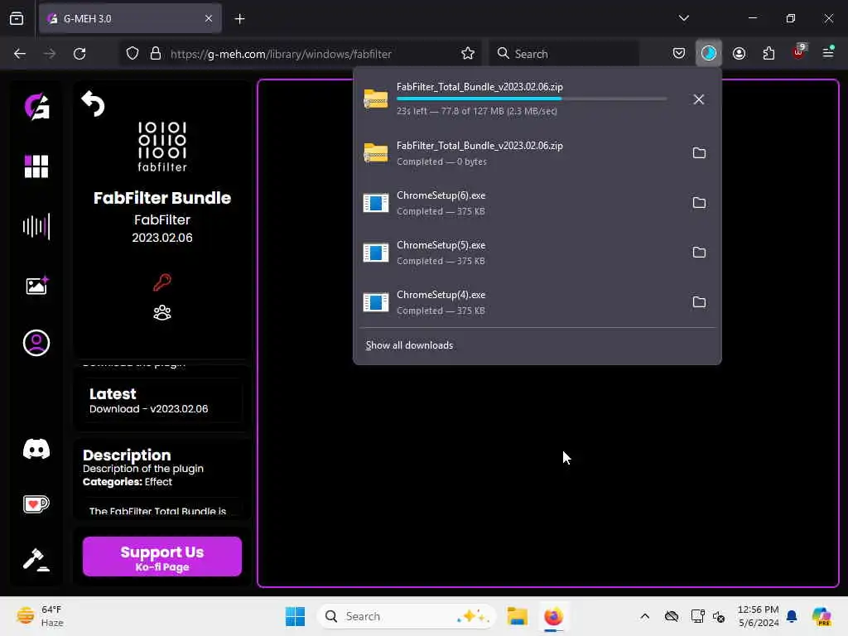Open the image gallery icon in sidebar
Screen dimensions: 848x636
pyautogui.click(x=36, y=286)
